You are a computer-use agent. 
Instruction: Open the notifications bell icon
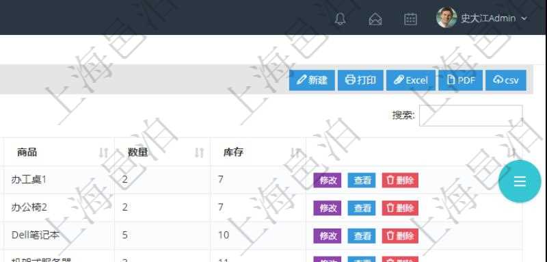click(x=340, y=19)
